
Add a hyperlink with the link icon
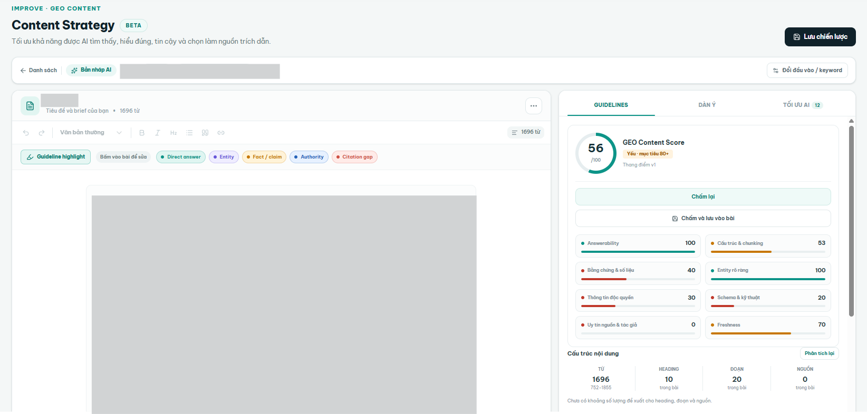pos(221,133)
